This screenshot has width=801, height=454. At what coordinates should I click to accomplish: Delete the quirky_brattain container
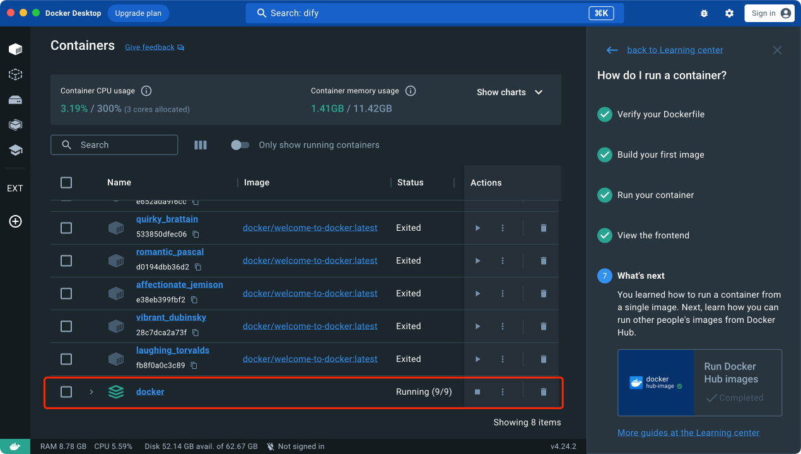point(544,228)
